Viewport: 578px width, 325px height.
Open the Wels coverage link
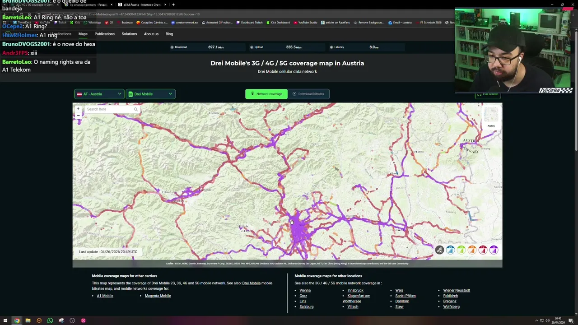tap(399, 290)
